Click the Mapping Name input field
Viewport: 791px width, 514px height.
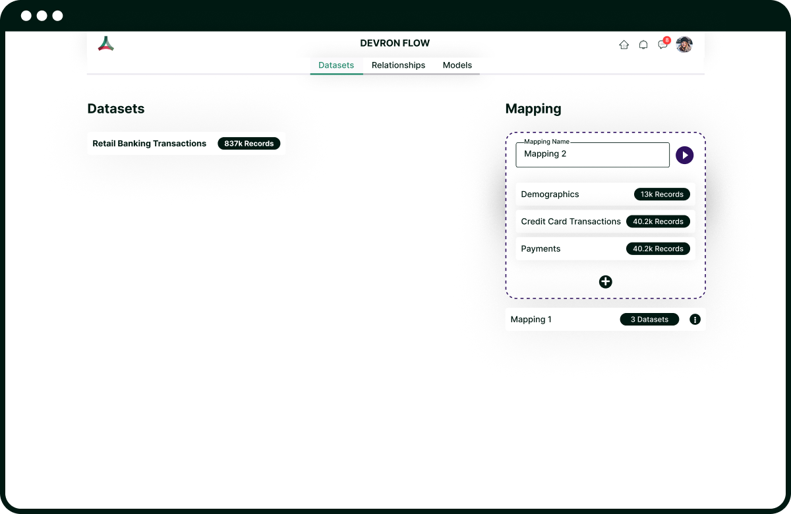593,155
